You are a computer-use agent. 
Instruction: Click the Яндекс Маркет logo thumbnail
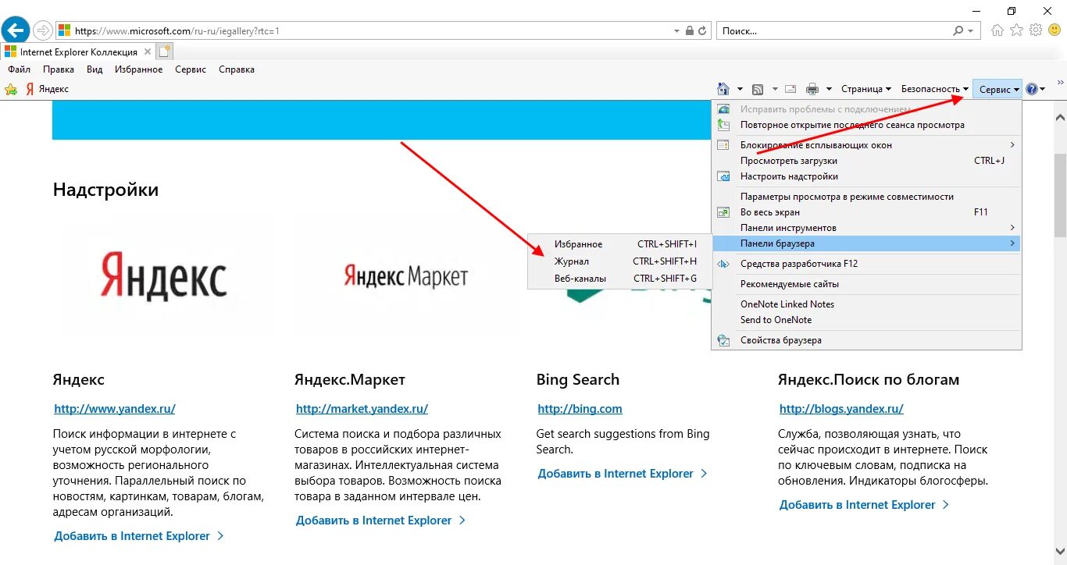405,275
